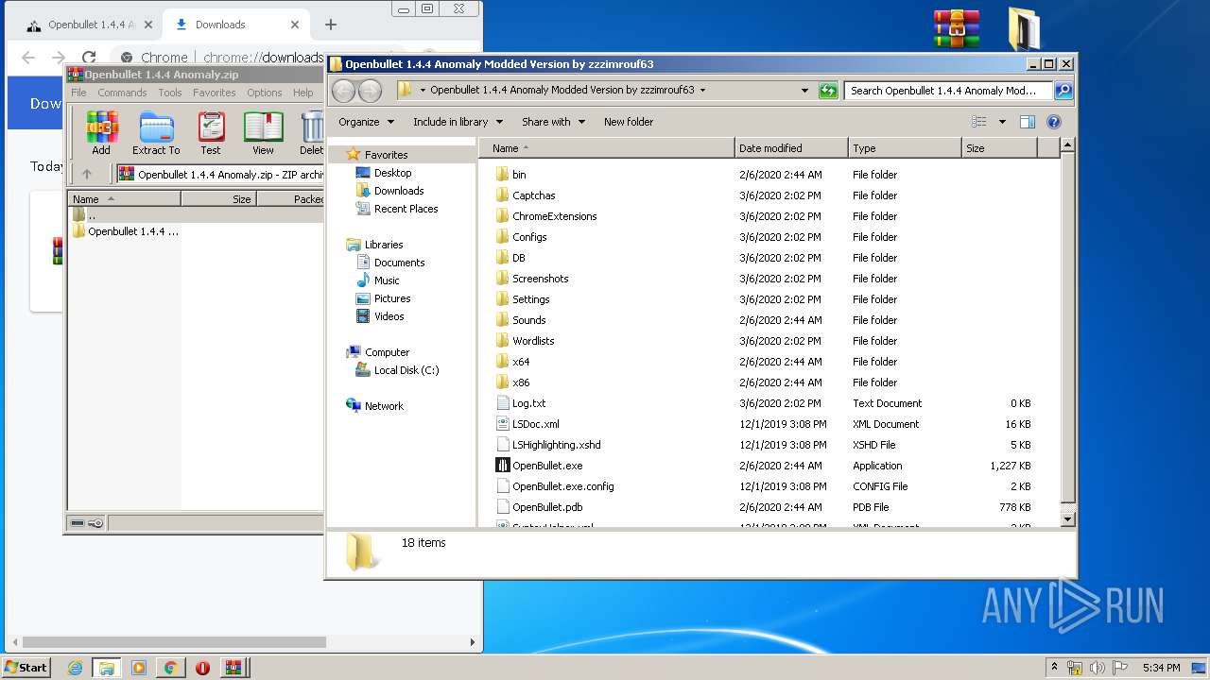Click the Chrome horizontal scrollbar
This screenshot has height=680, width=1210.
174,642
